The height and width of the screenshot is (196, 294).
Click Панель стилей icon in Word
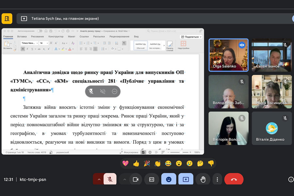(x=170, y=45)
